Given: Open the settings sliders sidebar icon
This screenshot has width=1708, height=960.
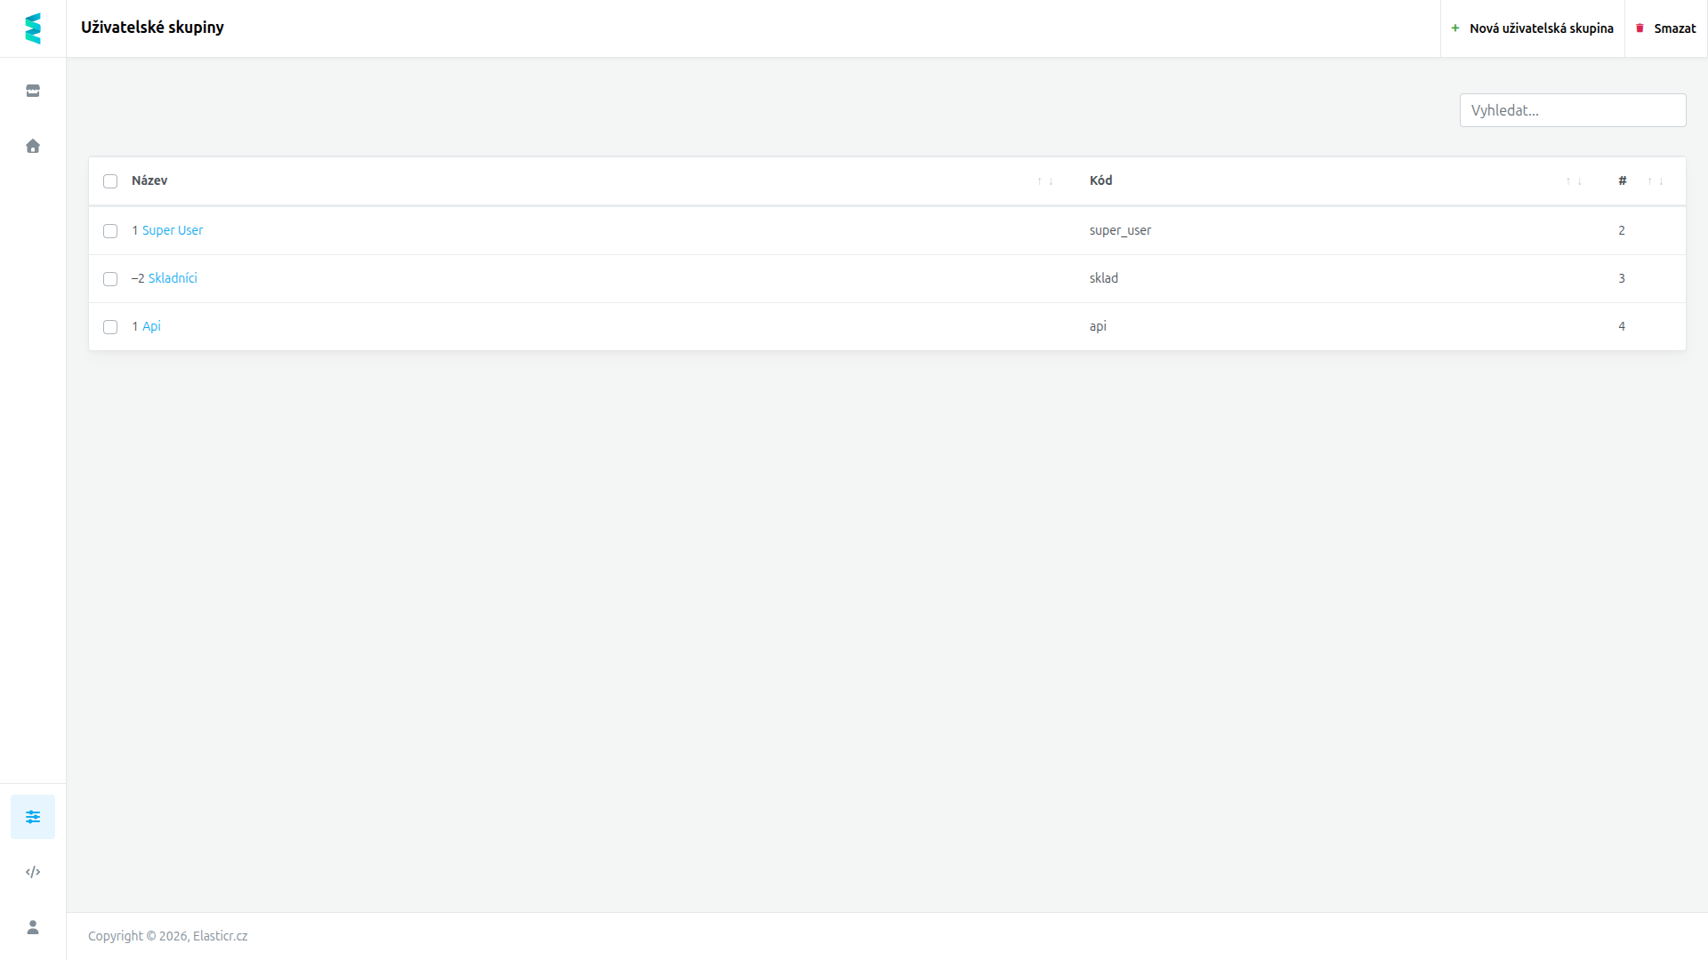Looking at the screenshot, I should [x=33, y=817].
